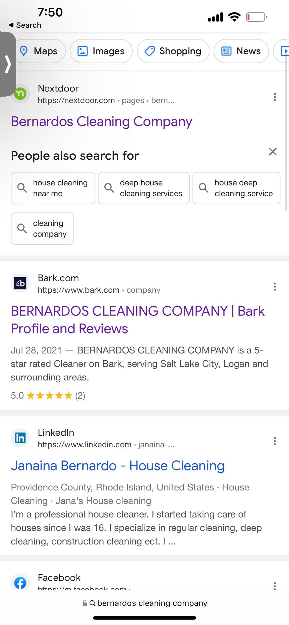Search deep house cleaning services suggestion
Screen dimensions: 289x625
point(144,188)
